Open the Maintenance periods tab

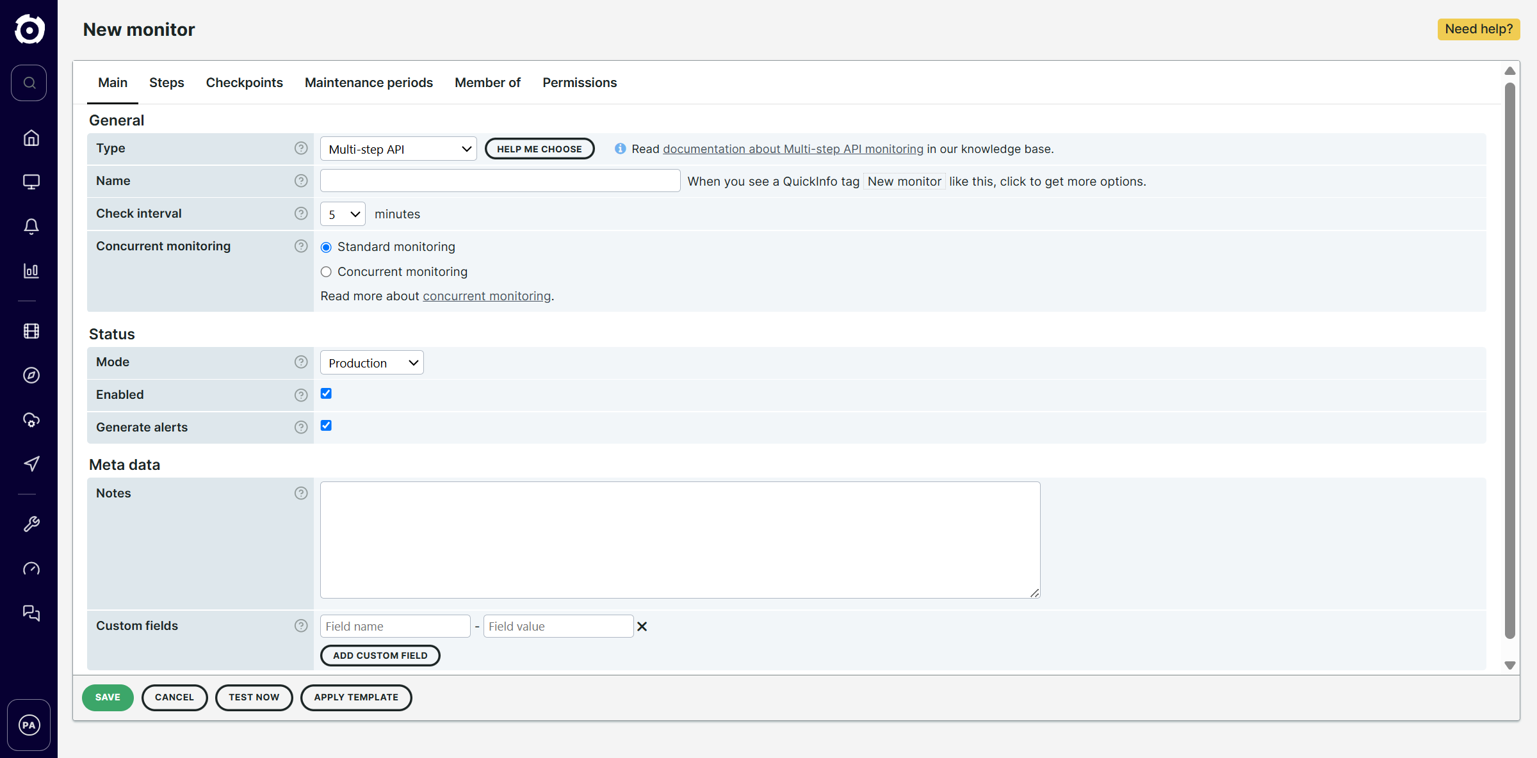tap(369, 83)
